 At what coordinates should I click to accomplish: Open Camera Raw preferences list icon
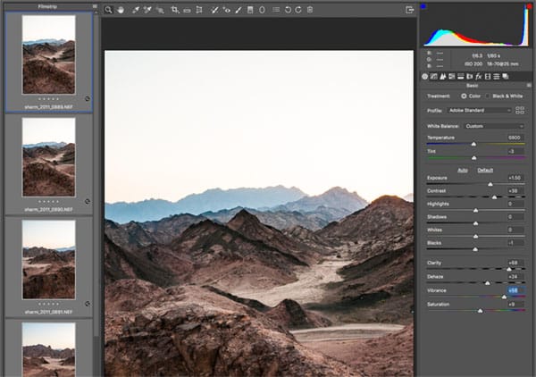pyautogui.click(x=276, y=10)
